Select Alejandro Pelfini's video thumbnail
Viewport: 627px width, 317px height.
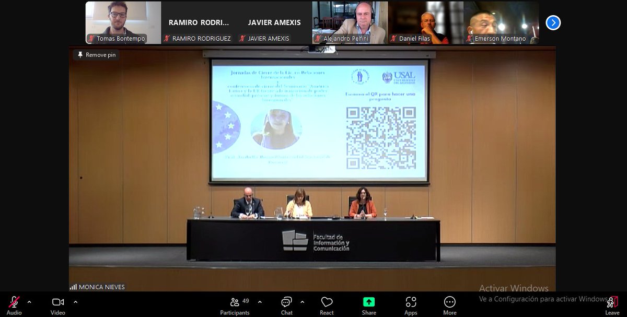350,22
